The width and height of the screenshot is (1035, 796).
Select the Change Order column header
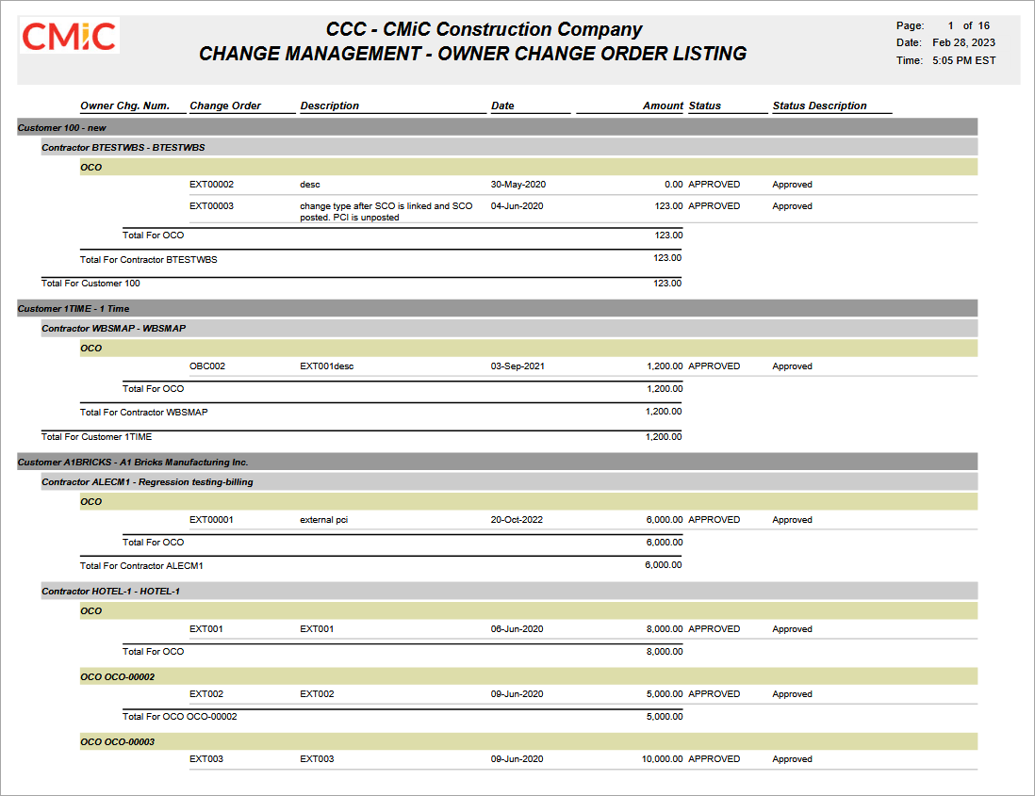225,106
